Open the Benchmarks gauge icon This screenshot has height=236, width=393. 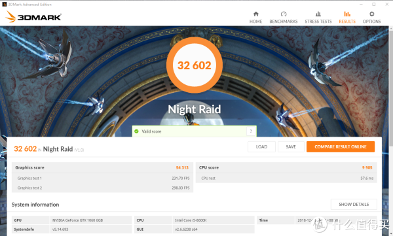pos(284,14)
